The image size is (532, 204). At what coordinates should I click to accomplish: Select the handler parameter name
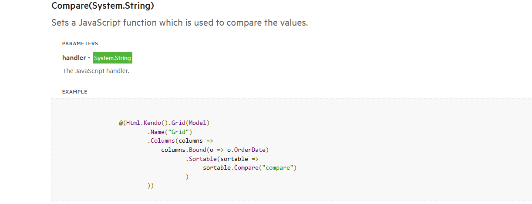pyautogui.click(x=74, y=58)
